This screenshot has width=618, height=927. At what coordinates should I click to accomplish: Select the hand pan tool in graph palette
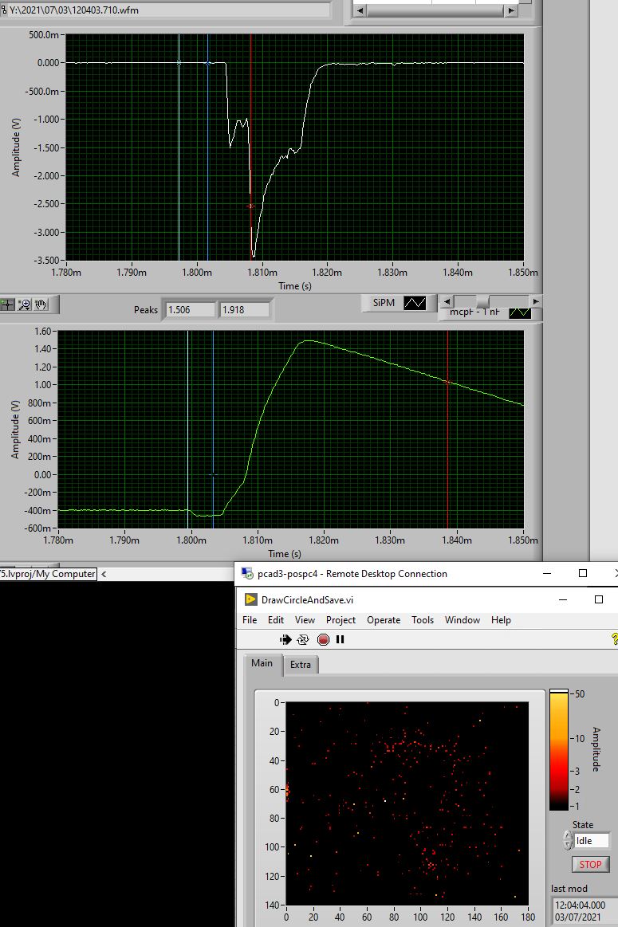click(x=40, y=304)
